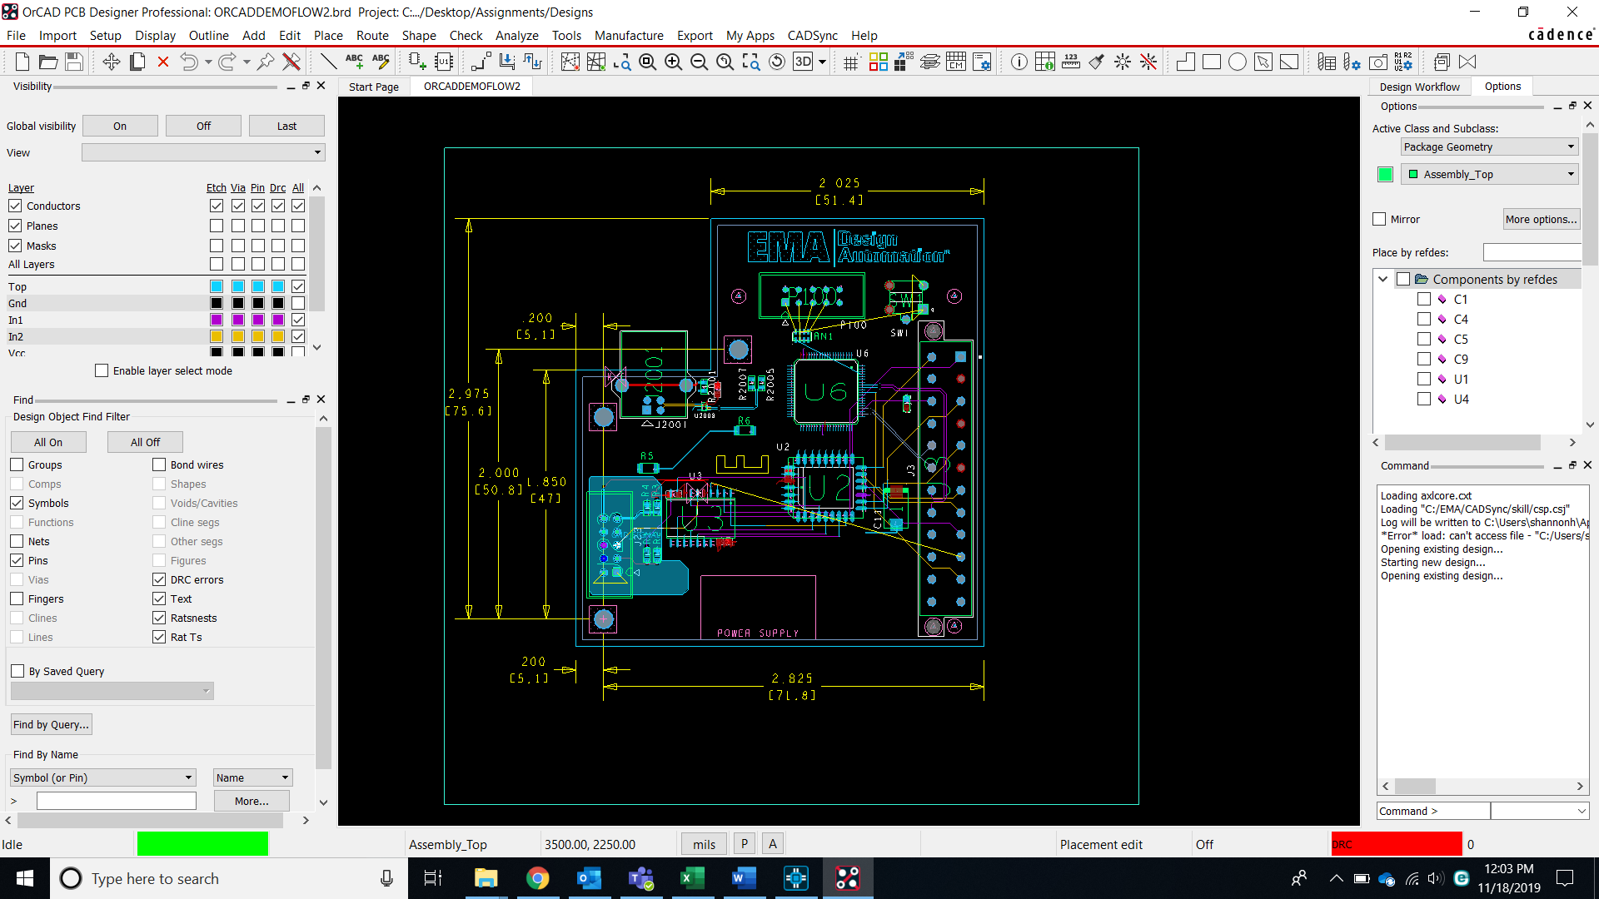
Task: Open the Cross-section layers icon
Action: click(x=930, y=62)
